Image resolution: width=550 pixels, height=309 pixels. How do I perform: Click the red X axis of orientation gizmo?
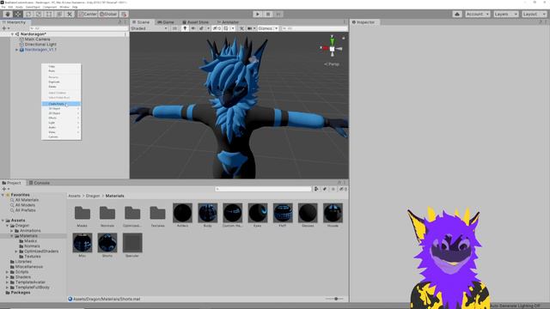(x=325, y=48)
